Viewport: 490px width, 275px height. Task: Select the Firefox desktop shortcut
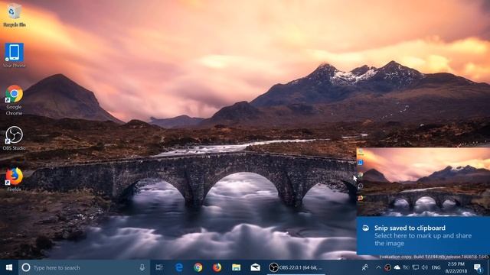[x=14, y=180]
